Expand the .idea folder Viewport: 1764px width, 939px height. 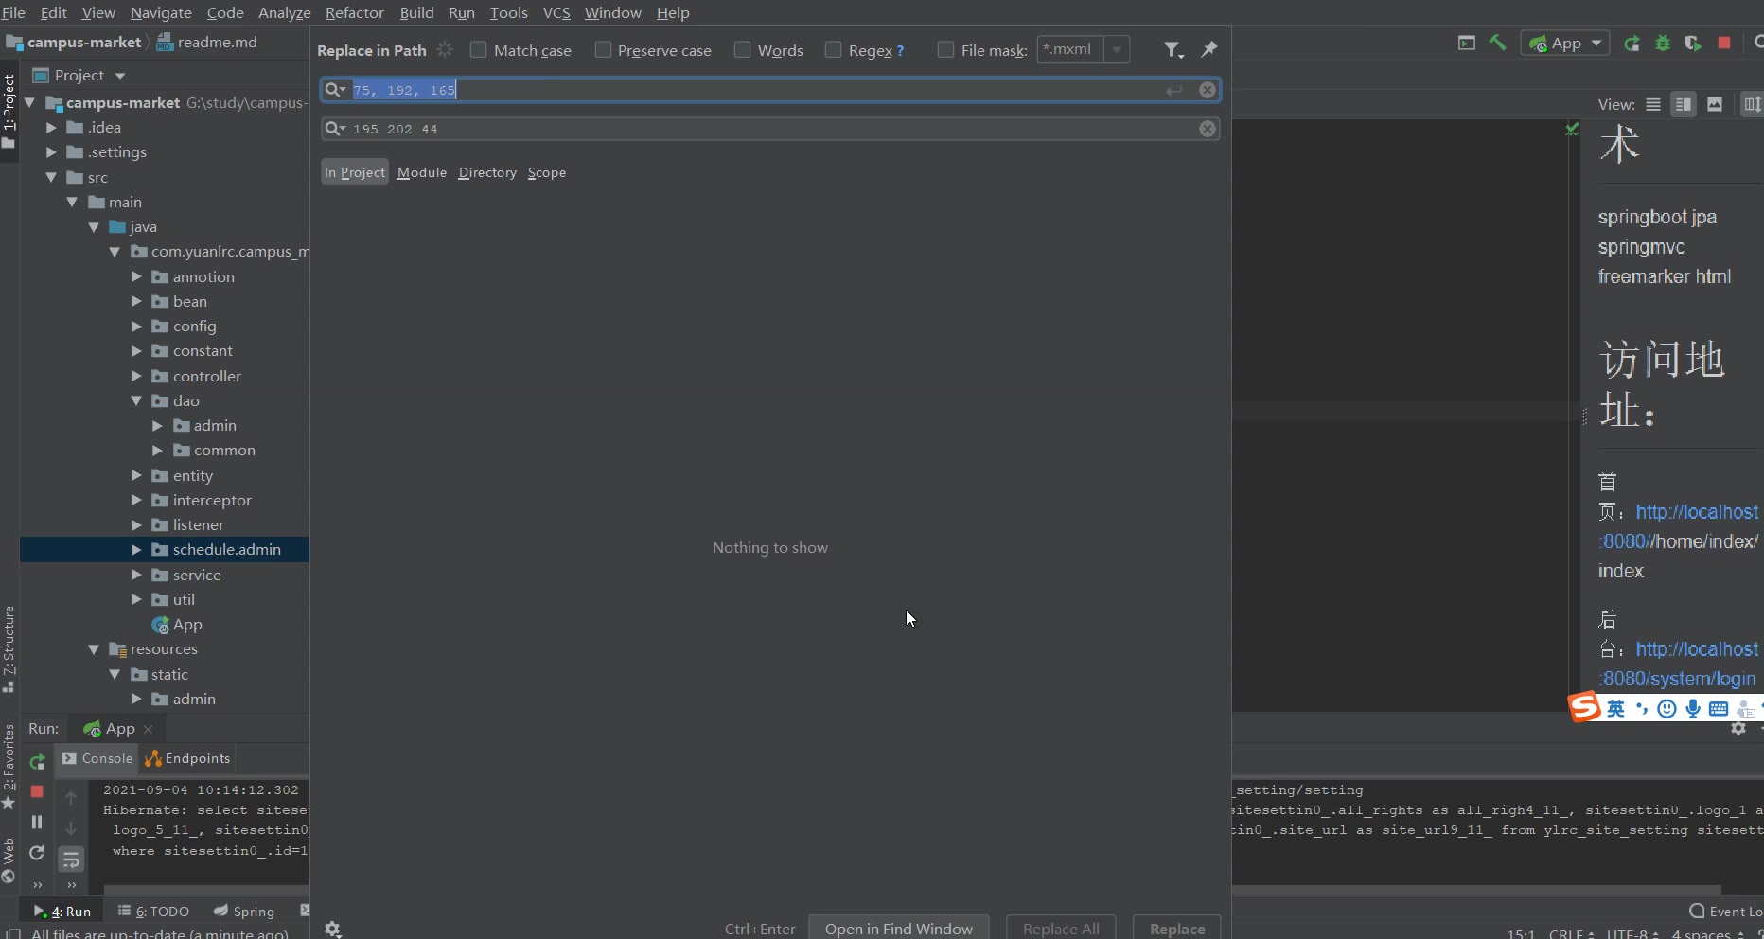click(x=52, y=128)
